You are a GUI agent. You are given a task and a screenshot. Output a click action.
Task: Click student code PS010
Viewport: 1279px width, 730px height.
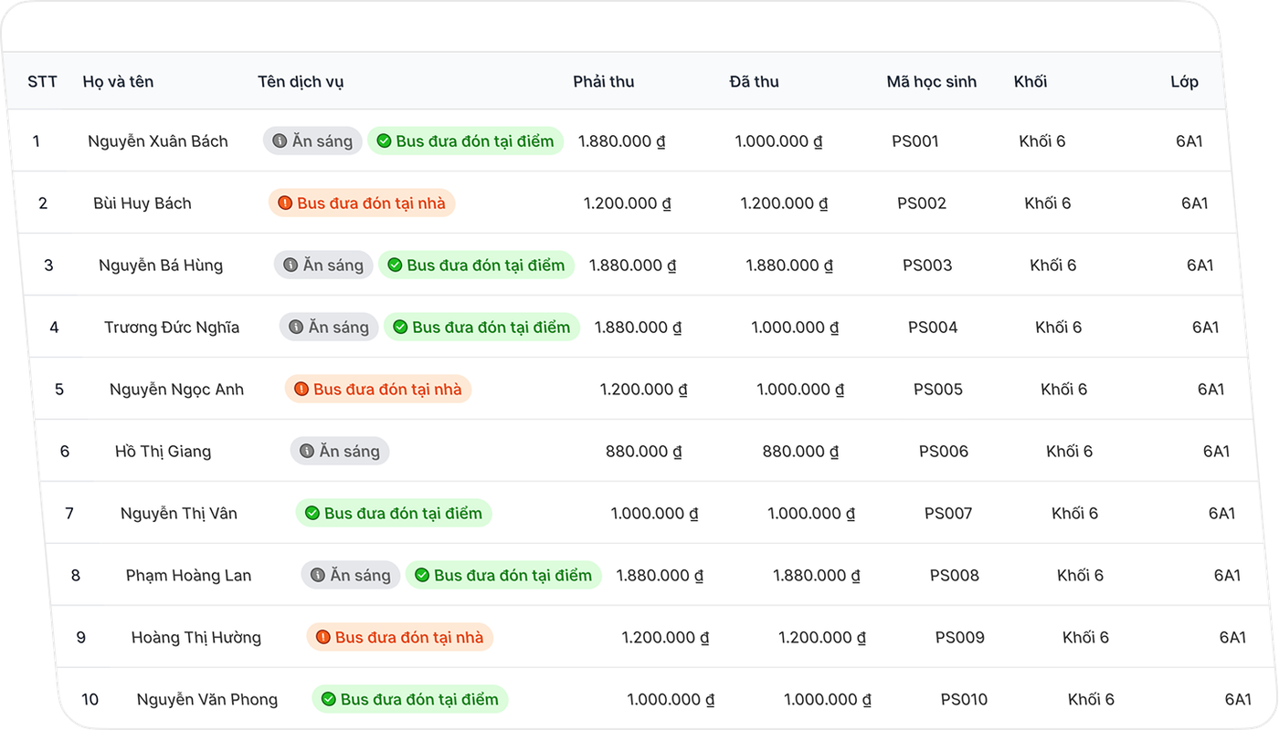coord(965,700)
